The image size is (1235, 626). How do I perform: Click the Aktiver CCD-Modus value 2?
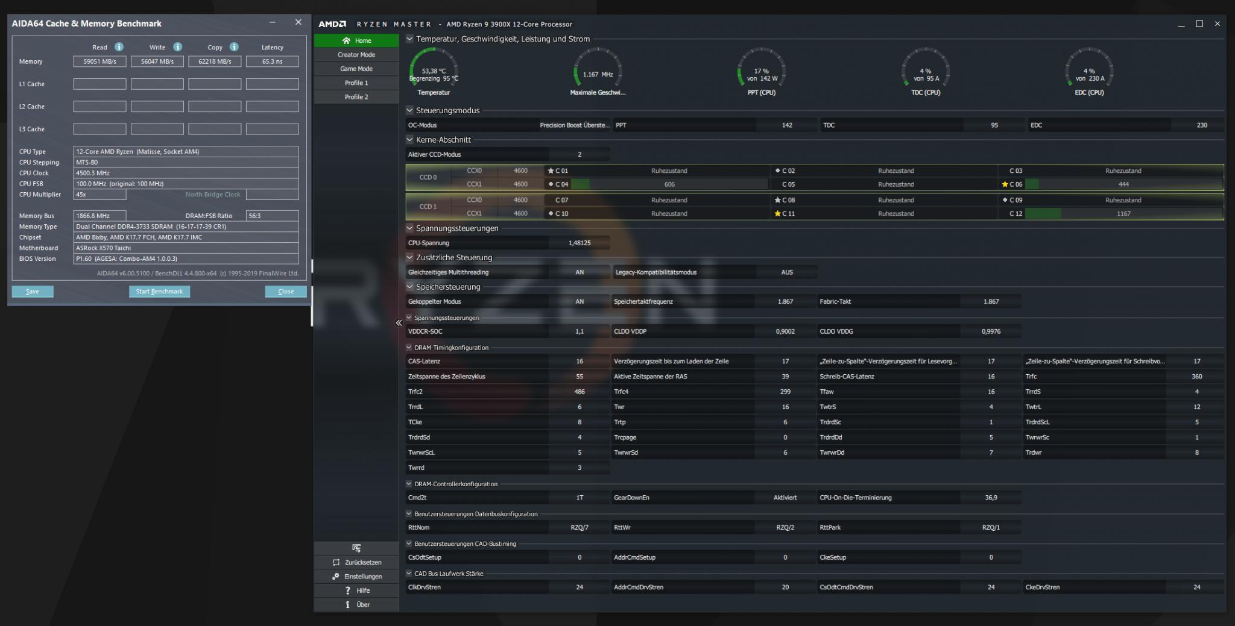[x=580, y=154]
